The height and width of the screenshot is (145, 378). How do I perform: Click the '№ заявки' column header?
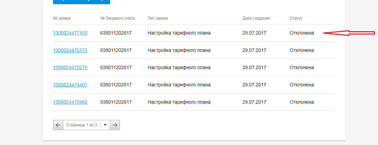(x=62, y=18)
